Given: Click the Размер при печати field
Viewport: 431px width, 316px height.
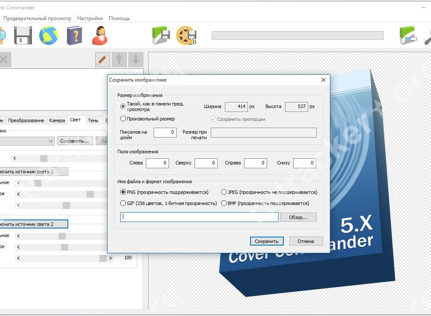Looking at the screenshot, I should coord(264,132).
